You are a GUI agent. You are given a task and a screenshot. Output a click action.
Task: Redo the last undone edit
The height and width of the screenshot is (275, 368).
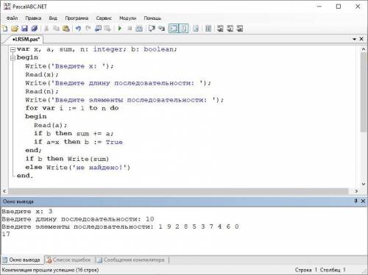tap(88, 29)
